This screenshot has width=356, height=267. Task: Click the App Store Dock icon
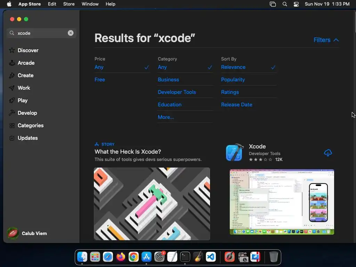[x=146, y=257]
